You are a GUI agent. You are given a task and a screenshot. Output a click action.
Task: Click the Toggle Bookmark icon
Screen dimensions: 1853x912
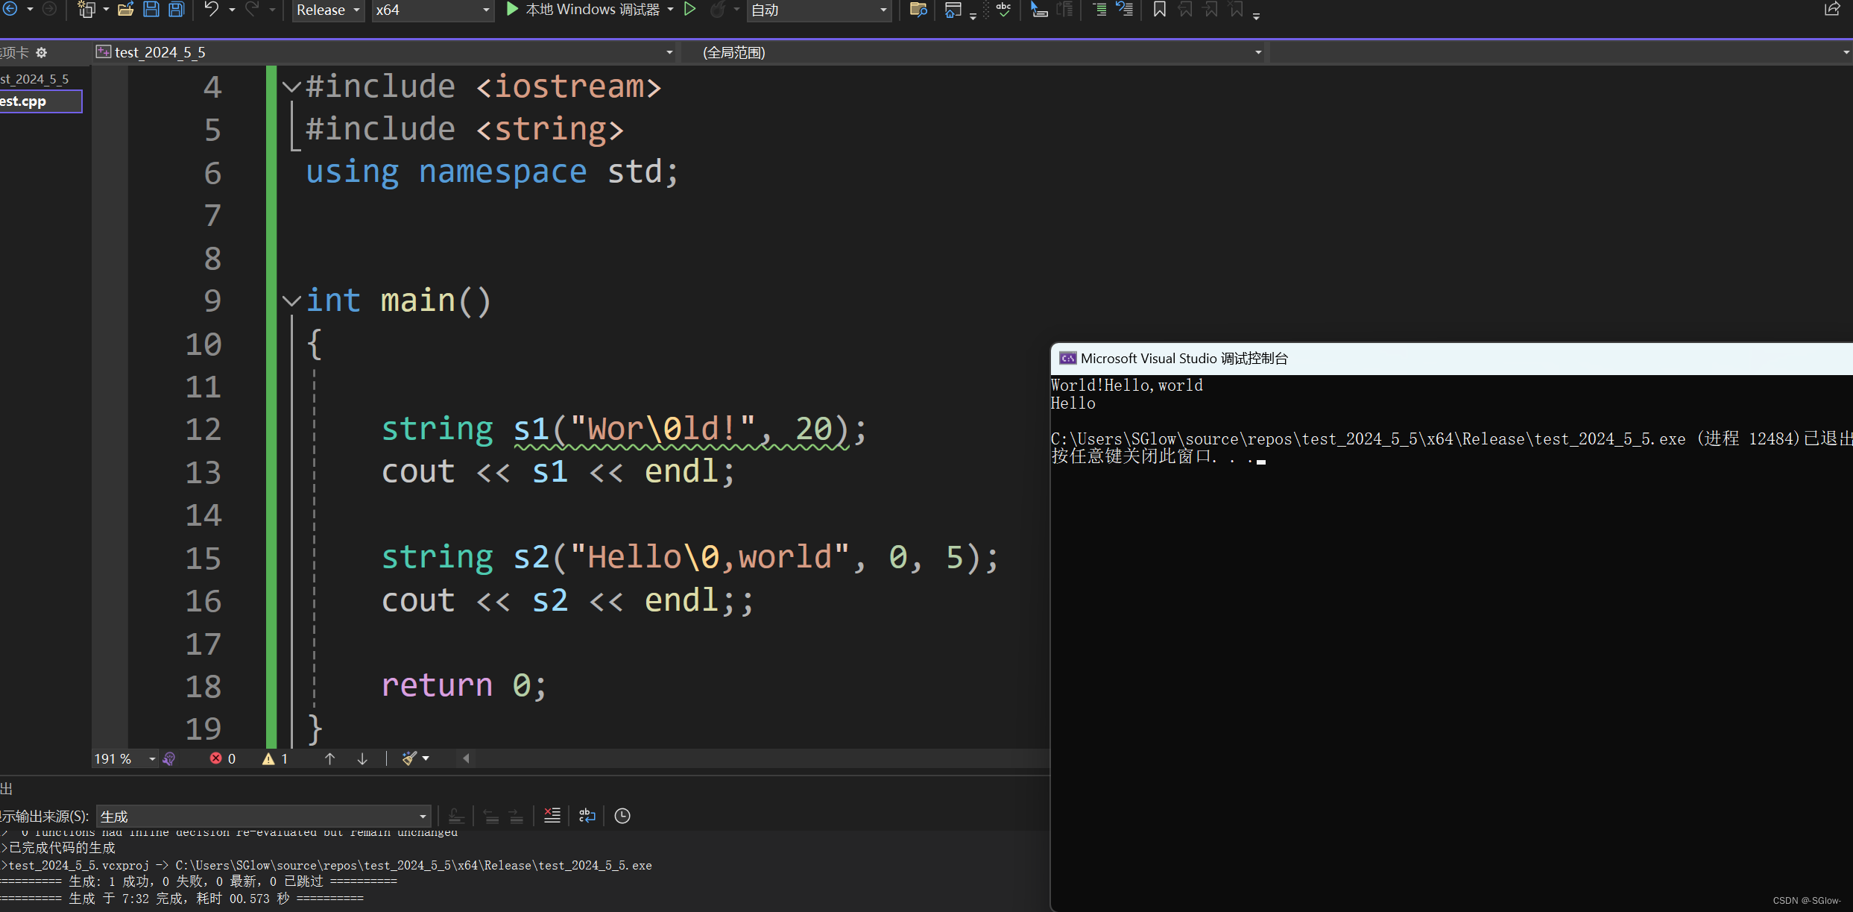tap(1160, 10)
